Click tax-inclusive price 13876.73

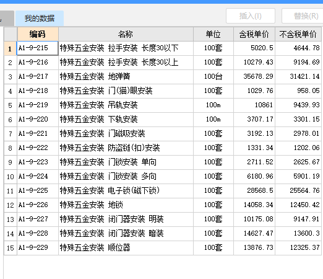tap(254, 248)
